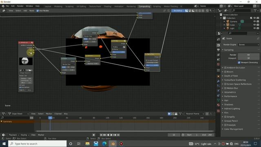Image resolution: width=261 pixels, height=147 pixels.
Task: Click the current frame marker on timeline
Action: [x=50, y=118]
